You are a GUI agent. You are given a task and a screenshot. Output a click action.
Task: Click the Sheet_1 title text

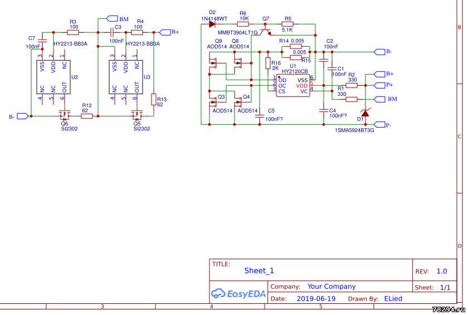259,271
